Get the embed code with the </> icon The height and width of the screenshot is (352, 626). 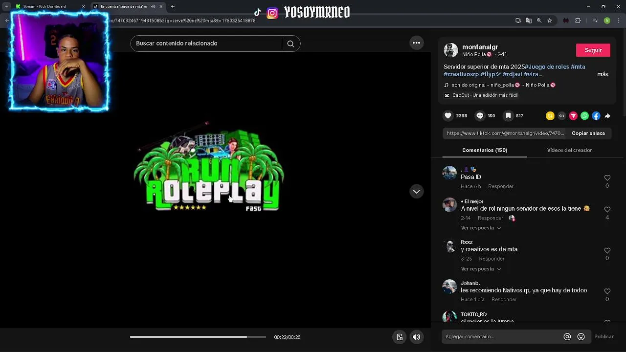[561, 116]
